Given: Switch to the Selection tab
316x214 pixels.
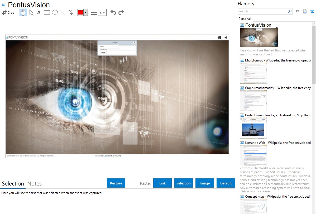Looking at the screenshot, I should [x=13, y=184].
